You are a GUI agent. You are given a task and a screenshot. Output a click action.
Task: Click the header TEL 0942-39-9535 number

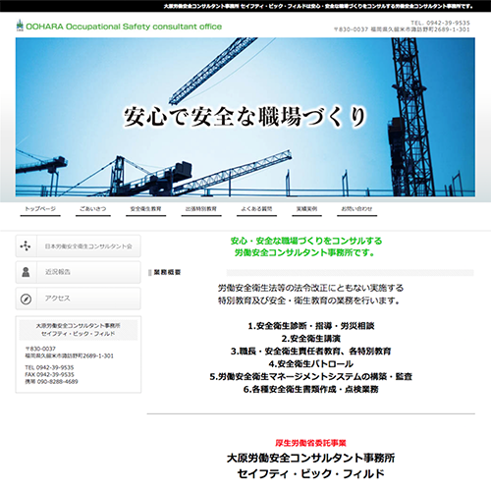point(441,23)
